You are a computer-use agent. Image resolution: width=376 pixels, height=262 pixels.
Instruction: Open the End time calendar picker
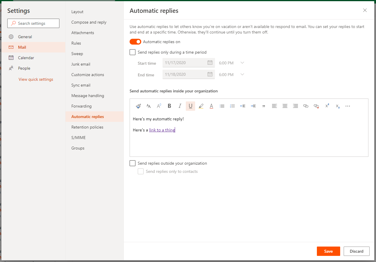coord(210,74)
